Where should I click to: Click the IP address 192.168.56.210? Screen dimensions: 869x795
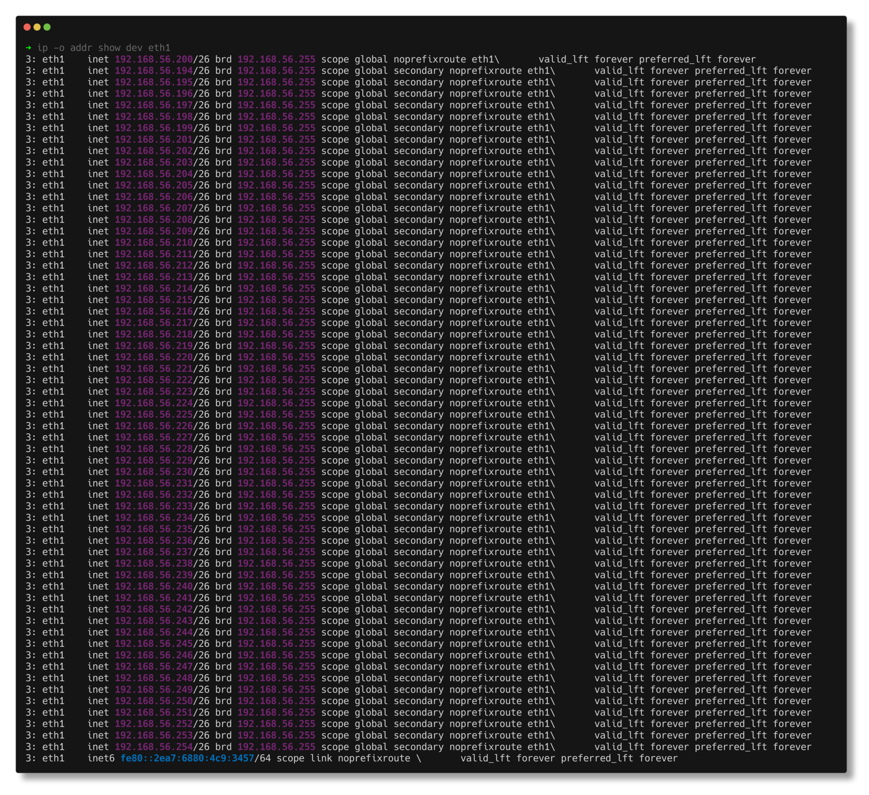coord(153,243)
